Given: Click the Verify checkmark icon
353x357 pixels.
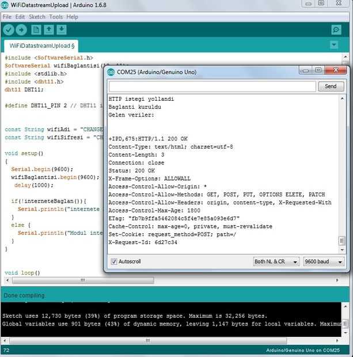Looking at the screenshot, I should (9, 30).
